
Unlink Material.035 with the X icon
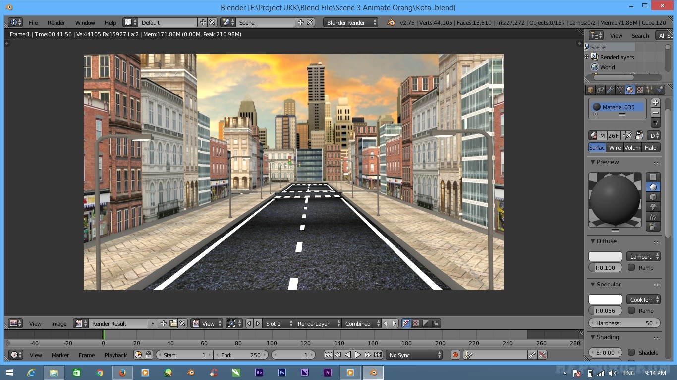click(x=628, y=135)
